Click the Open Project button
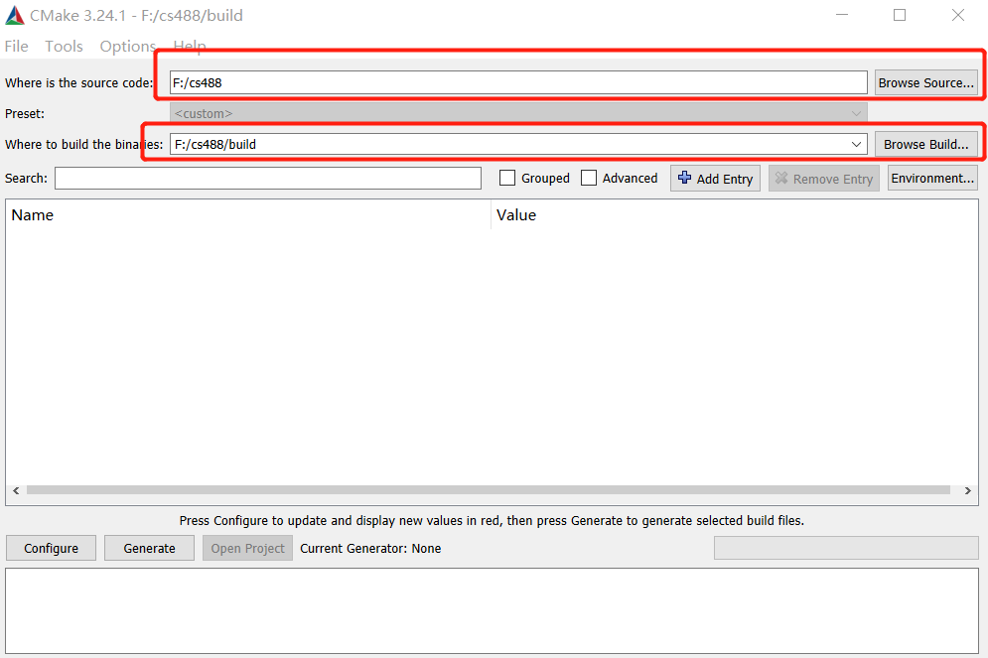The image size is (988, 658). [247, 548]
